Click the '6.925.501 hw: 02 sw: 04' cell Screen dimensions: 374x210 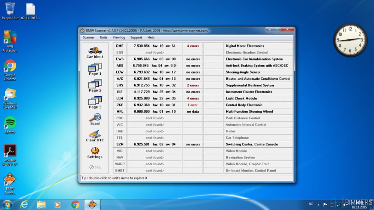(154, 144)
